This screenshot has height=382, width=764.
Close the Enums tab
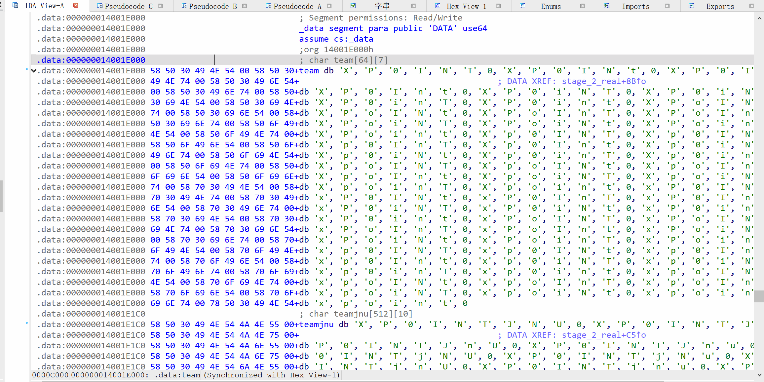[583, 6]
